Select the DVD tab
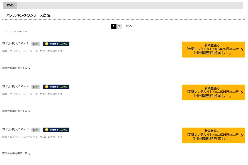 click(x=10, y=5)
